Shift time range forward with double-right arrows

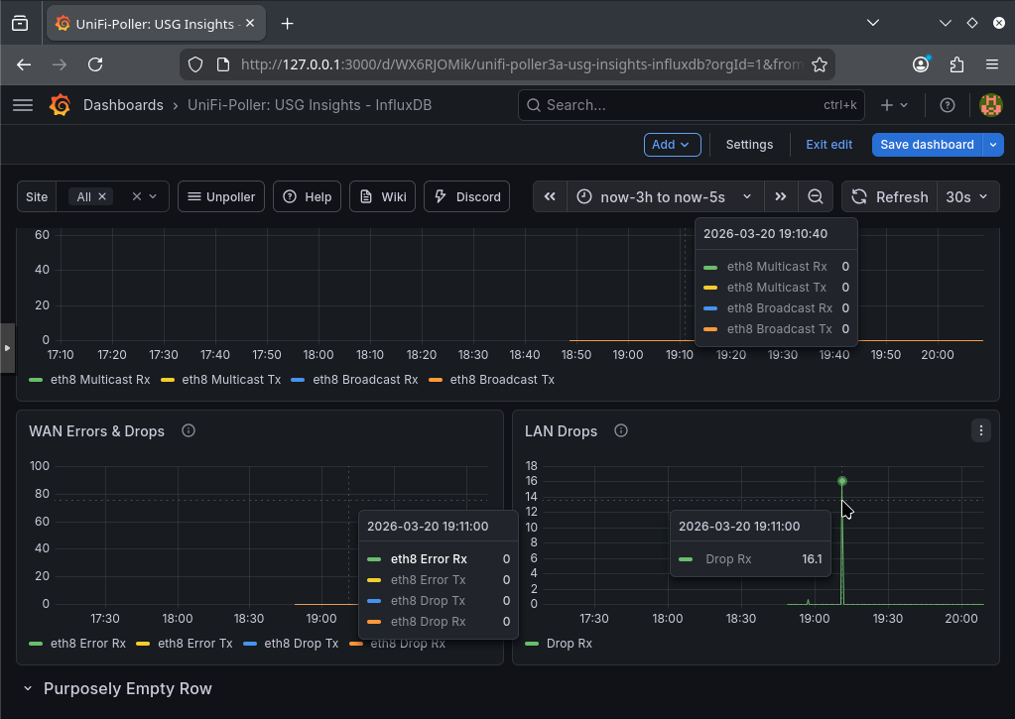coord(782,196)
